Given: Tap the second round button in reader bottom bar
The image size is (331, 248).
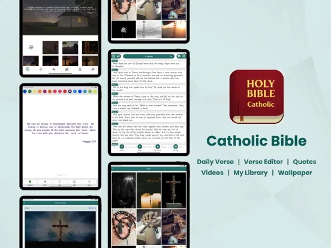Looking at the screenshot, I should (x=140, y=147).
